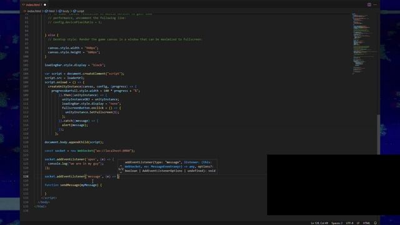
Task: Select the script breadcrumb segment
Action: pos(79,11)
